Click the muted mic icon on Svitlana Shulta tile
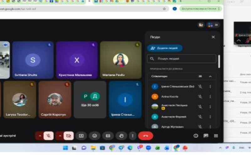 tap(50, 45)
